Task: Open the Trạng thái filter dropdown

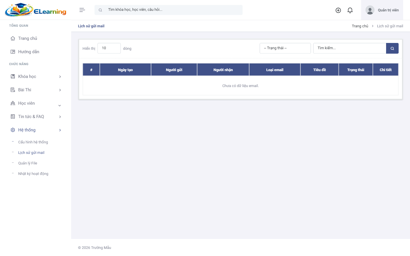Action: click(285, 48)
